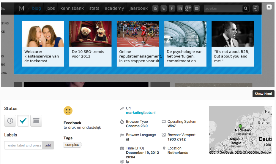The image size is (276, 164).
Task: Click the email envelope icon
Action: tap(196, 9)
